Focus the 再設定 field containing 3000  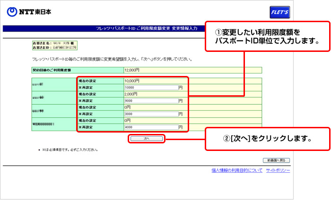click(x=150, y=114)
